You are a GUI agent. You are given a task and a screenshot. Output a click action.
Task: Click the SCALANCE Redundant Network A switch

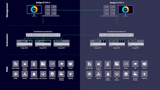[x=43, y=35]
